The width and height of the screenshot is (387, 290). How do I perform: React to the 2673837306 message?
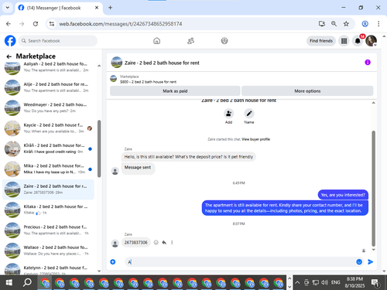[x=156, y=243]
